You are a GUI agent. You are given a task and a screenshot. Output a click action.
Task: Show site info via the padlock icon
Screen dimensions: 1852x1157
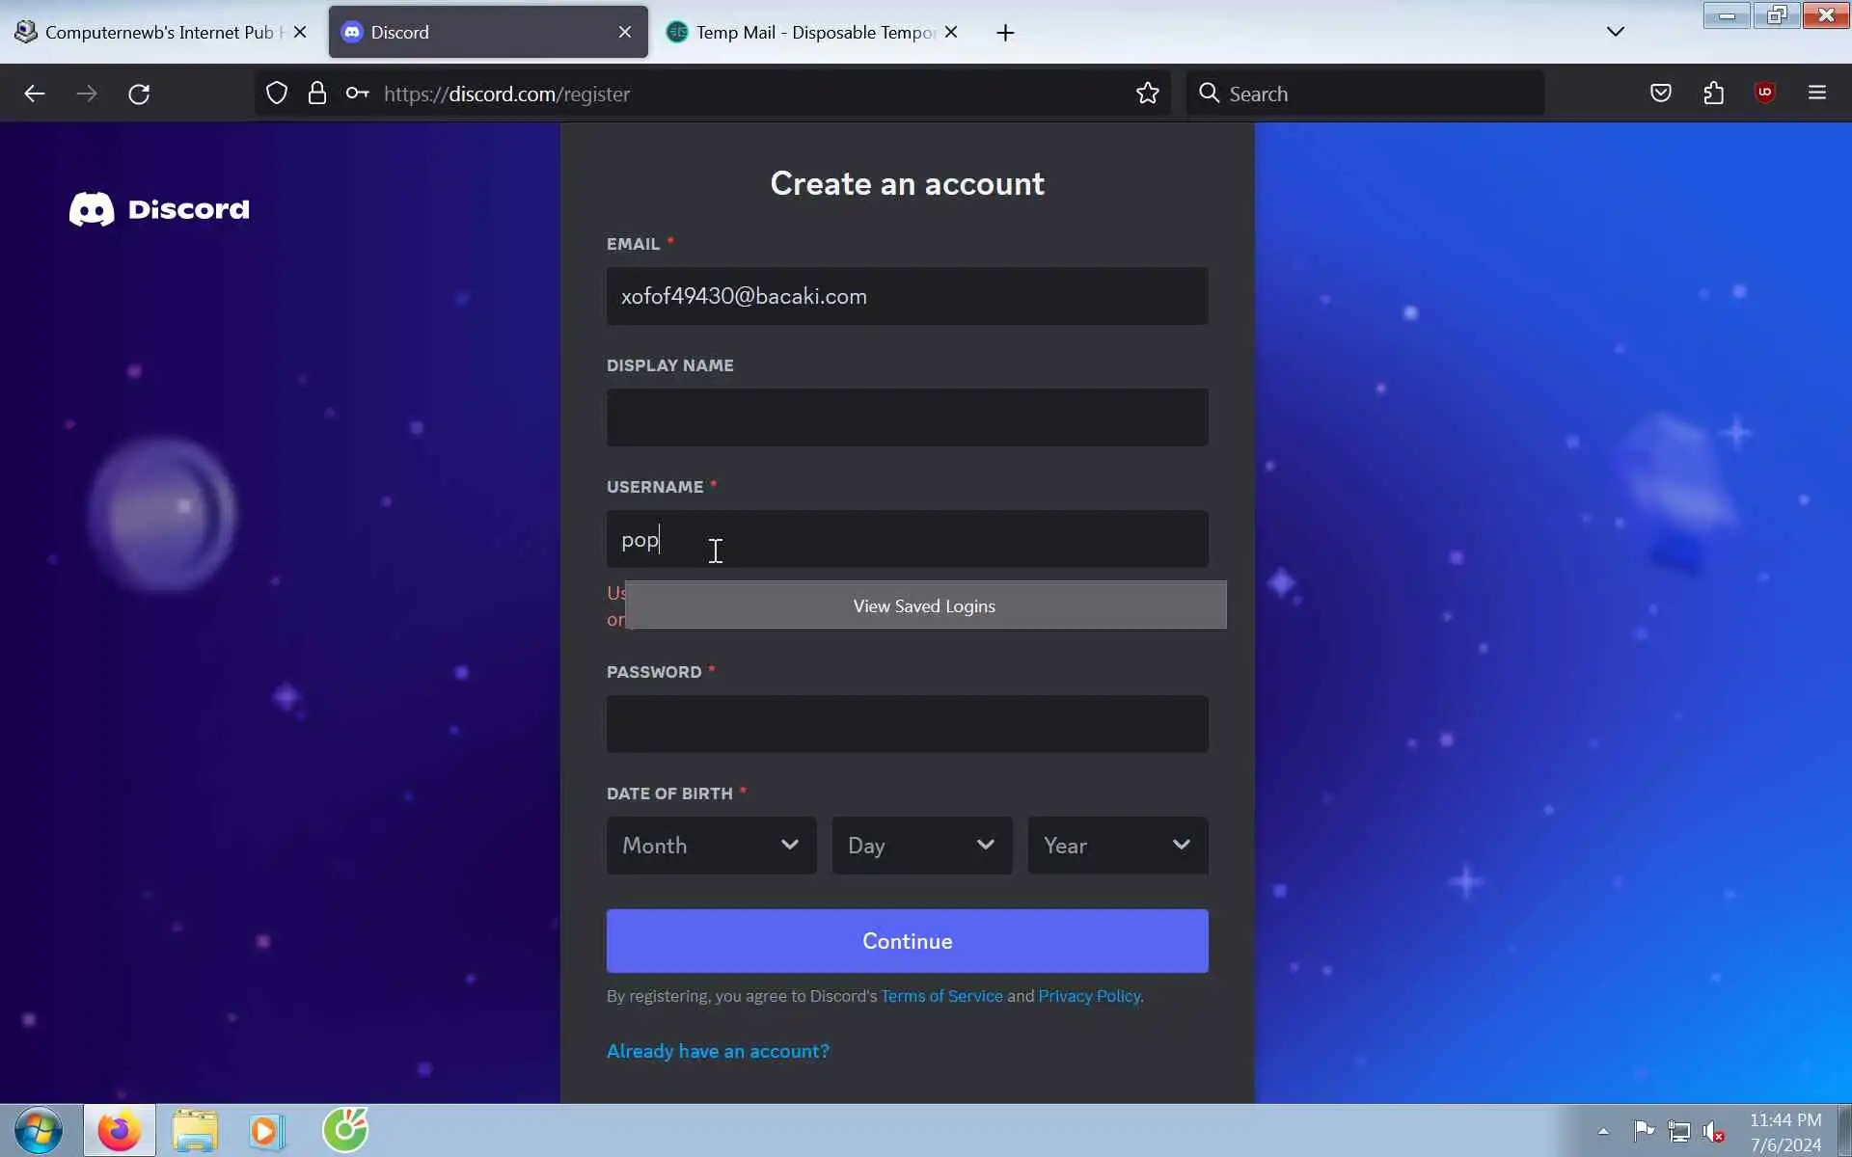(316, 94)
